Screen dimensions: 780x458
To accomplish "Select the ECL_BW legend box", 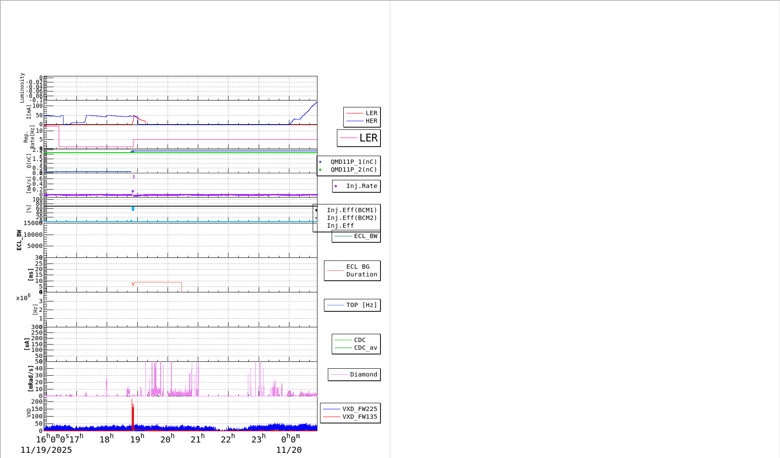I will click(356, 236).
